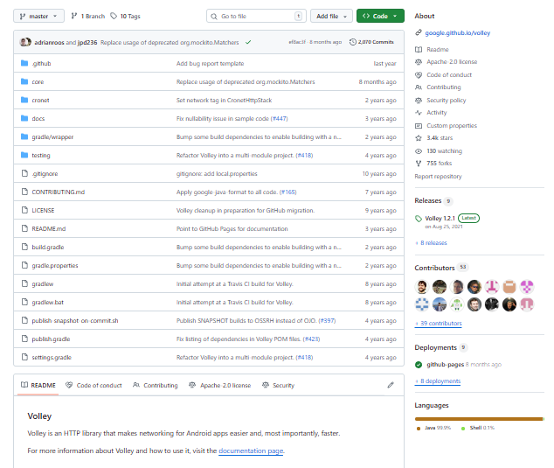This screenshot has width=554, height=468.
Task: Click the eye icon beside 130 watching
Action: [x=419, y=151]
